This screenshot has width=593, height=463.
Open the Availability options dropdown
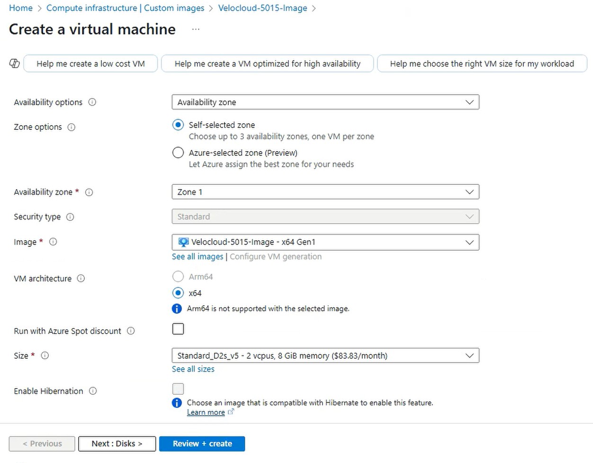[x=325, y=102]
